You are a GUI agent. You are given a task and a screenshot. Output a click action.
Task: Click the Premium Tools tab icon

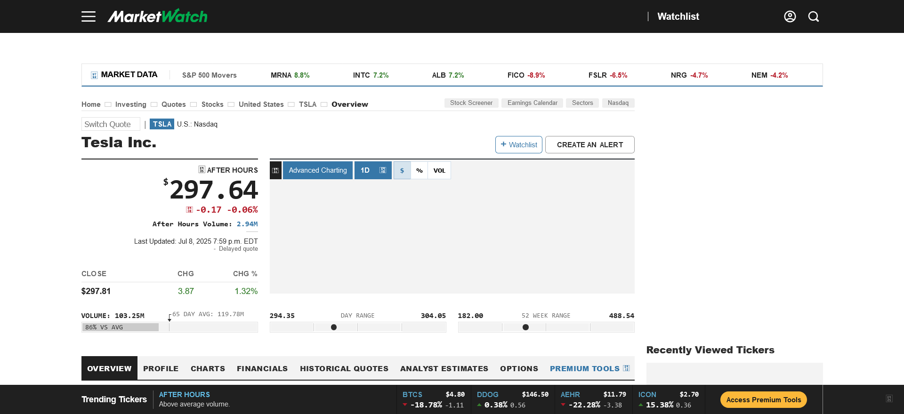tap(626, 368)
